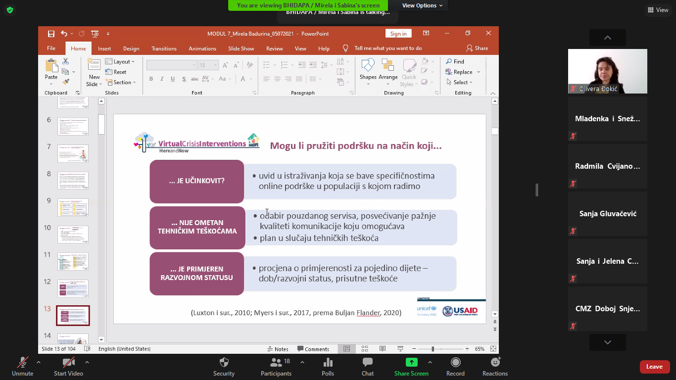Expand the Layout dropdown in Slides group
The image size is (676, 380).
coord(121,62)
